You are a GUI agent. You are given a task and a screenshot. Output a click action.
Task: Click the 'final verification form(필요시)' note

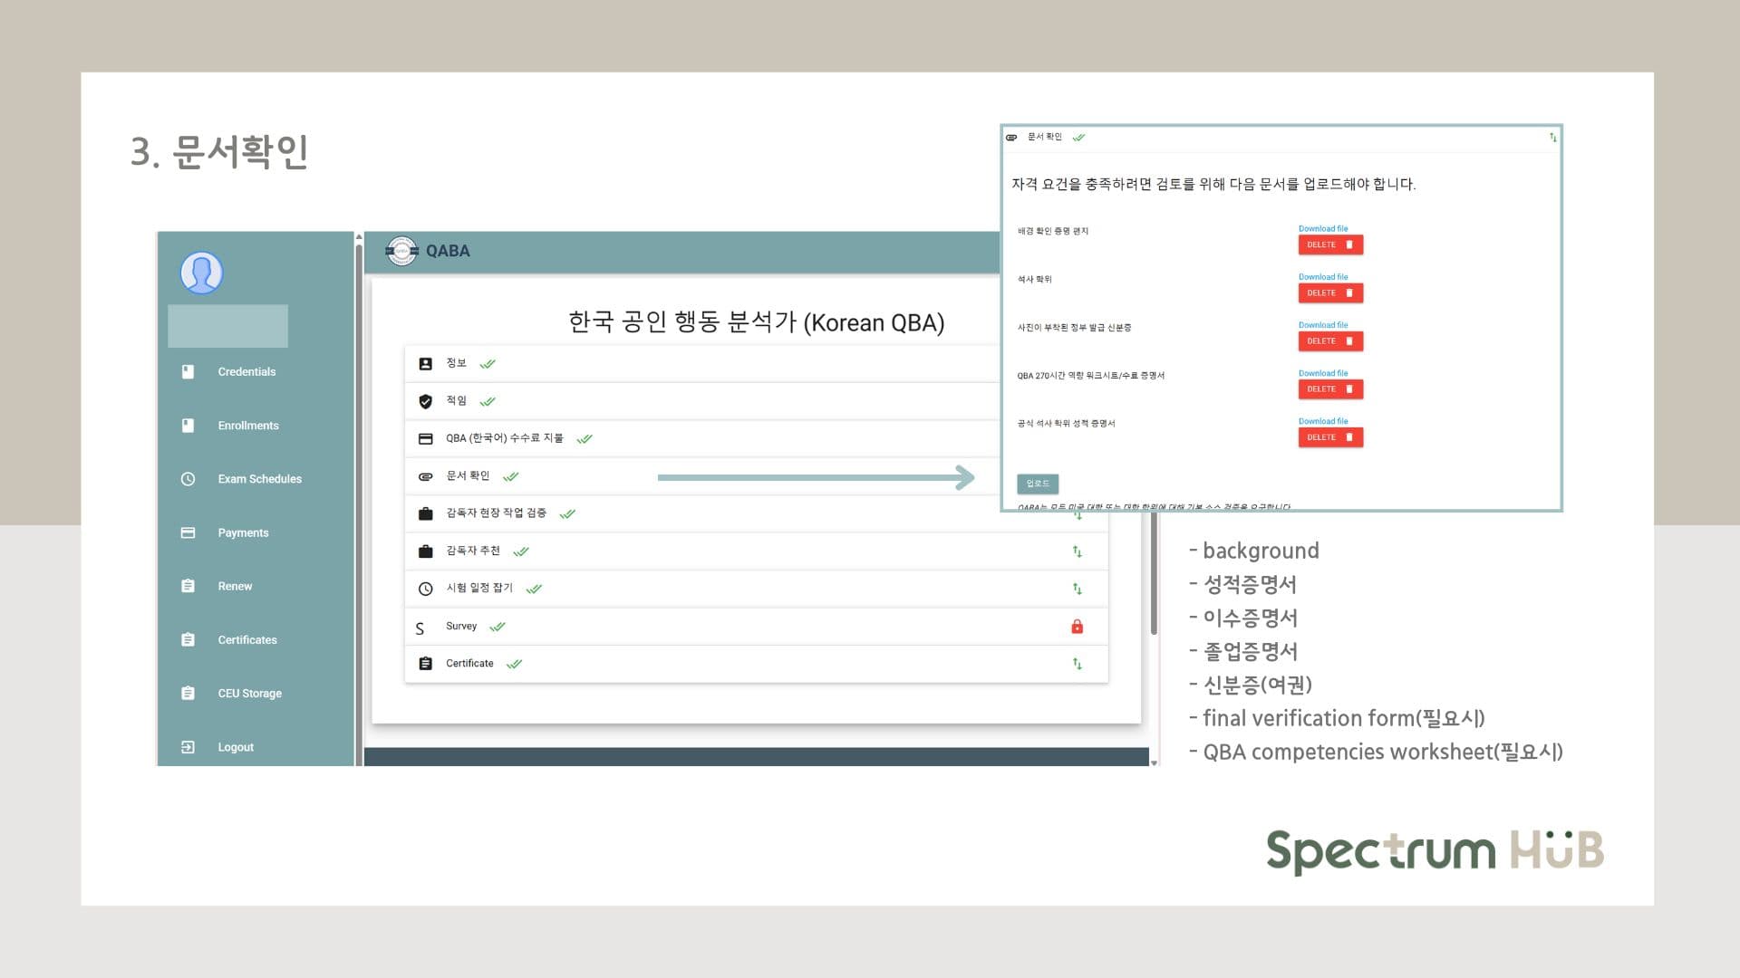click(x=1344, y=718)
